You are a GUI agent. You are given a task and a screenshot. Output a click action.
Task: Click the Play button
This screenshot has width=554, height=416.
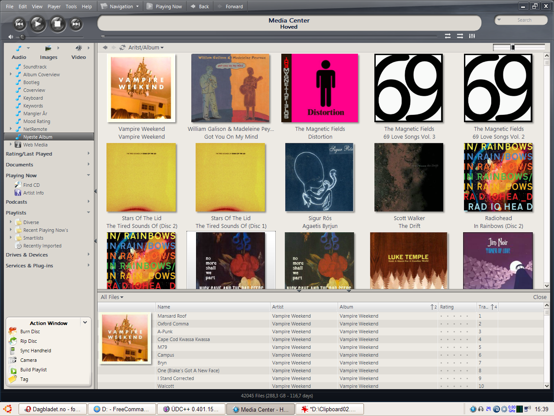coord(38,24)
